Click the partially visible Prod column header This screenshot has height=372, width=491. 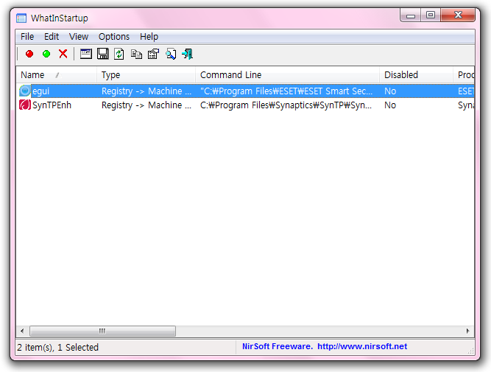point(464,75)
